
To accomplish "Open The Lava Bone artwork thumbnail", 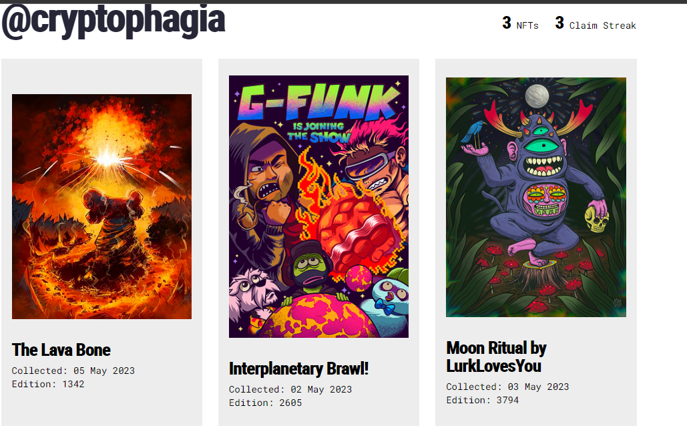I will [101, 206].
